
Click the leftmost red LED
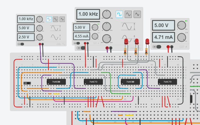(126, 41)
